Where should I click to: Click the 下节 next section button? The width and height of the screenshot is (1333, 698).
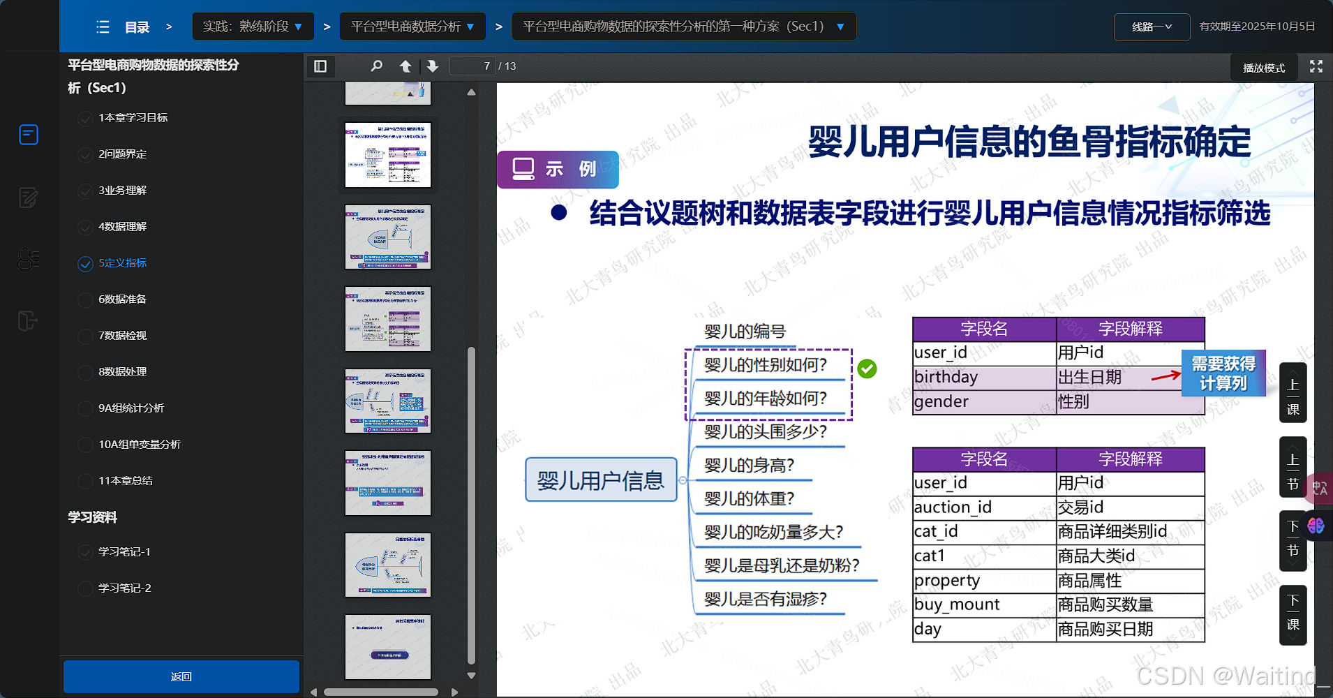pos(1293,541)
